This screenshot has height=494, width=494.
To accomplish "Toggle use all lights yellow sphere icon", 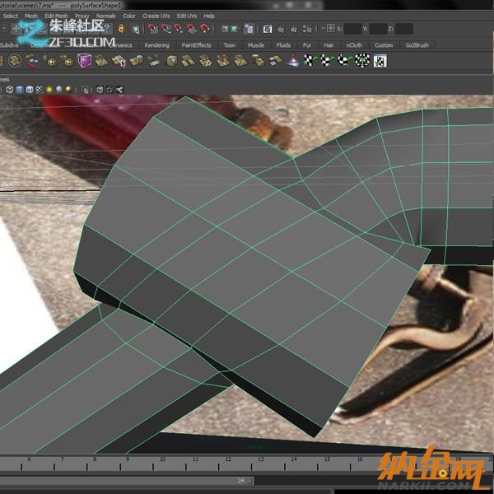I will click(49, 90).
